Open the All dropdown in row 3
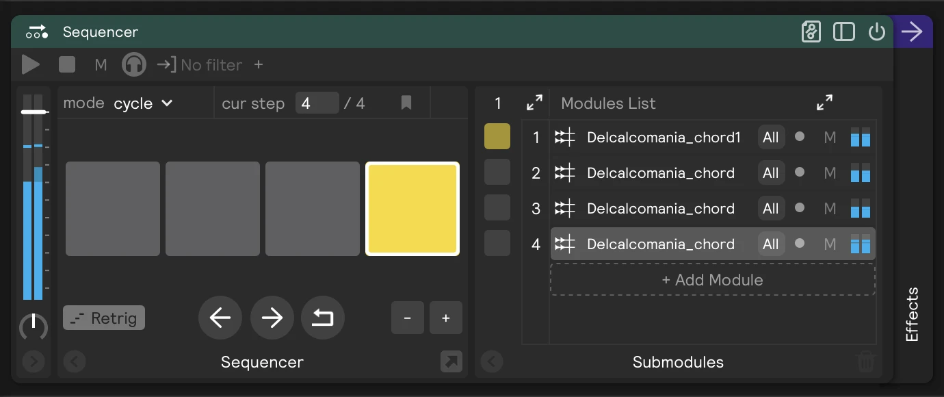Screen dimensions: 944x397 pyautogui.click(x=771, y=209)
